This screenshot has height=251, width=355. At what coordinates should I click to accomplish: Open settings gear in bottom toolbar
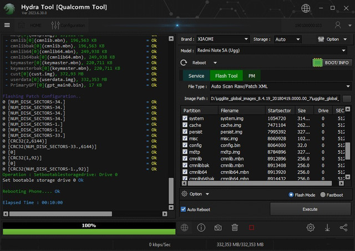[311, 228]
